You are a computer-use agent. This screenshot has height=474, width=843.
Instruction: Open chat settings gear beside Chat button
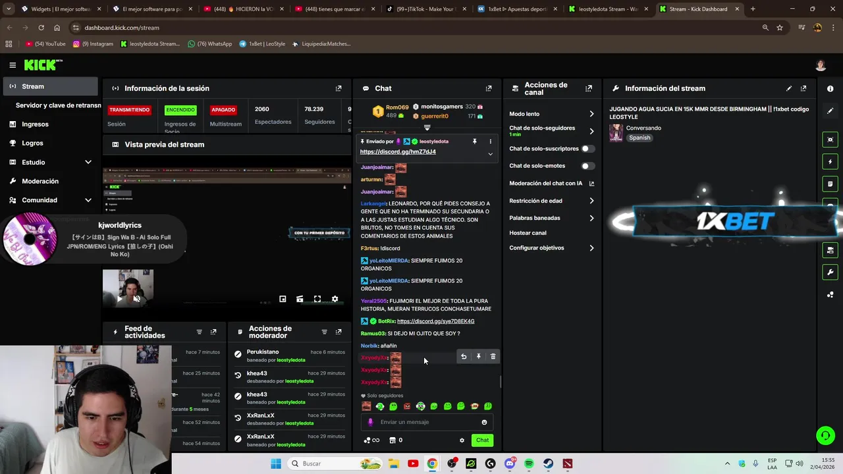(462, 440)
